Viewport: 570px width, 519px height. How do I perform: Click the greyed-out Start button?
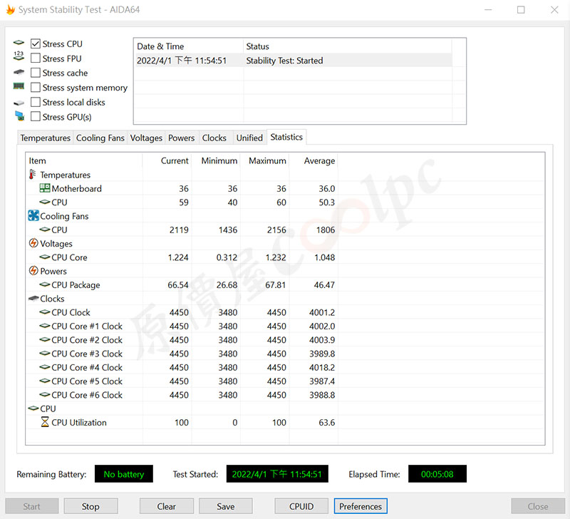pos(31,506)
